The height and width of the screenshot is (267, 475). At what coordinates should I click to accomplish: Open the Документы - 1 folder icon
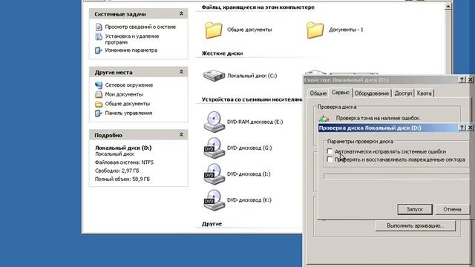coord(315,30)
